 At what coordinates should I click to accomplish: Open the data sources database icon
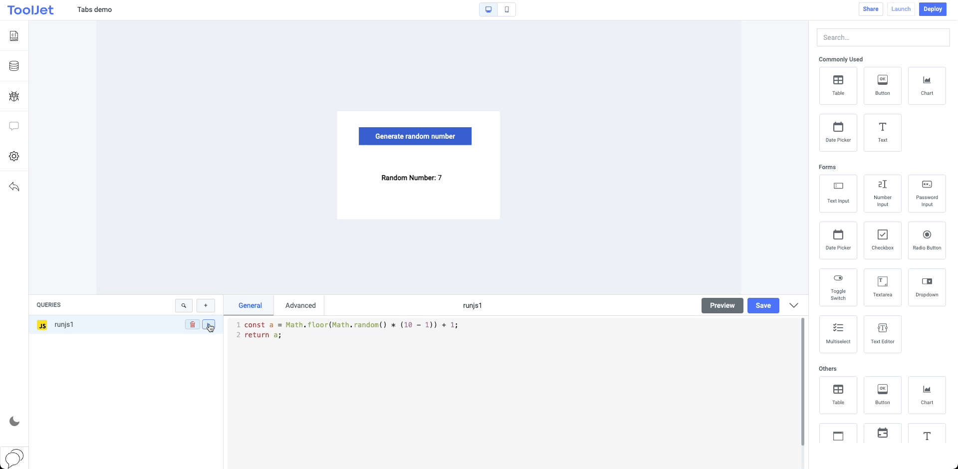(14, 66)
